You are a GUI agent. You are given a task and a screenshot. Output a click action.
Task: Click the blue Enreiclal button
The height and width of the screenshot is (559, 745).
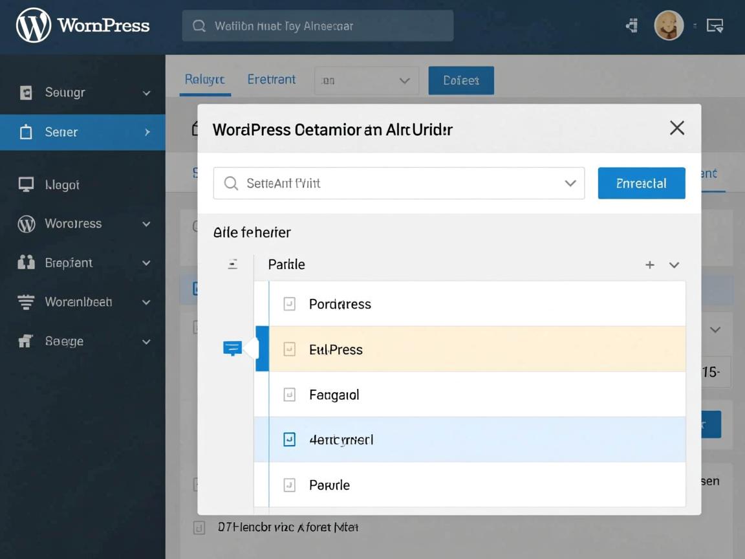pos(641,183)
